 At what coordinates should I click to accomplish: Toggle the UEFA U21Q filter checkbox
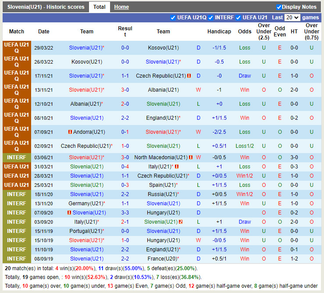(173, 18)
